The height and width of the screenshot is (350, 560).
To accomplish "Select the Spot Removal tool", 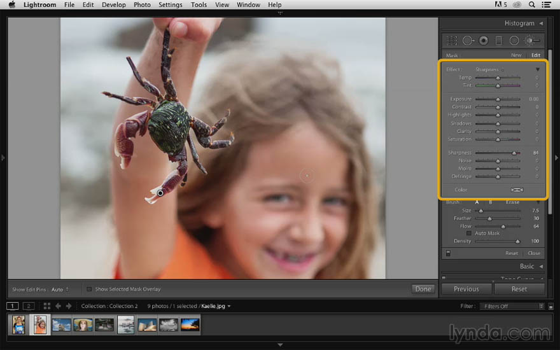I will point(468,41).
